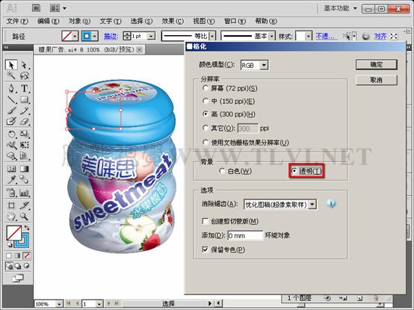
Task: Open the Edit menu
Action: point(49,21)
